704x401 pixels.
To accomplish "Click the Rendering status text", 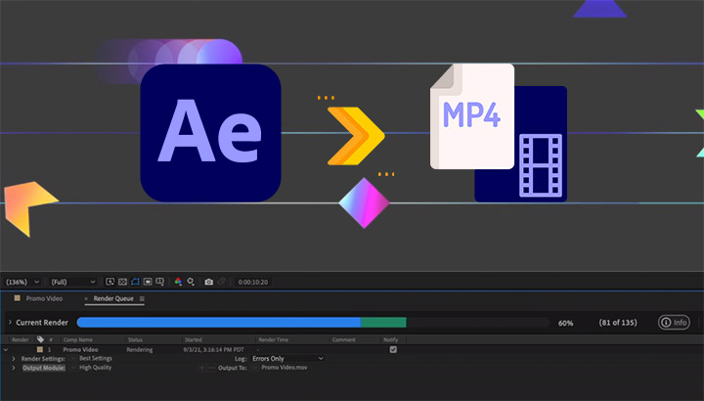I will tap(140, 349).
